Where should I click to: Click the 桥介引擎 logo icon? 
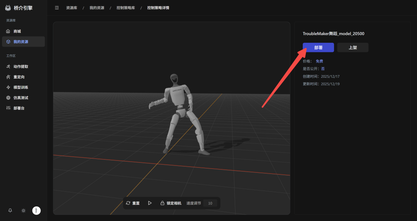[x=8, y=8]
